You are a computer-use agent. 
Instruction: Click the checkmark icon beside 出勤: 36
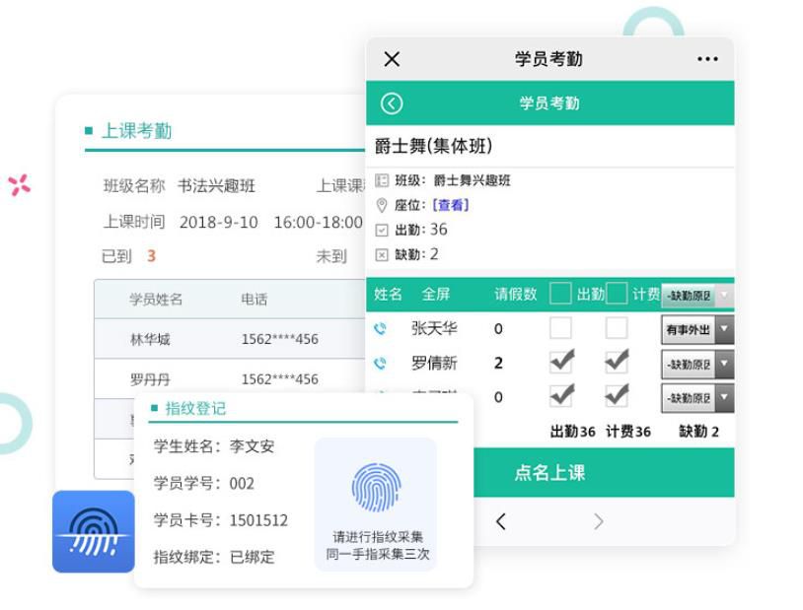[x=382, y=231]
